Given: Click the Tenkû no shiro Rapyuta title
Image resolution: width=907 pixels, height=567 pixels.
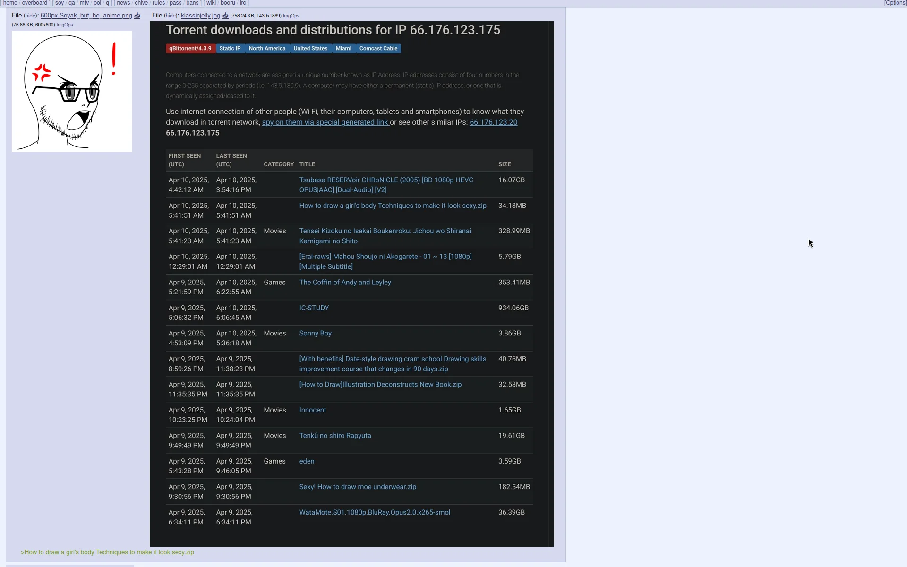Looking at the screenshot, I should click(335, 436).
